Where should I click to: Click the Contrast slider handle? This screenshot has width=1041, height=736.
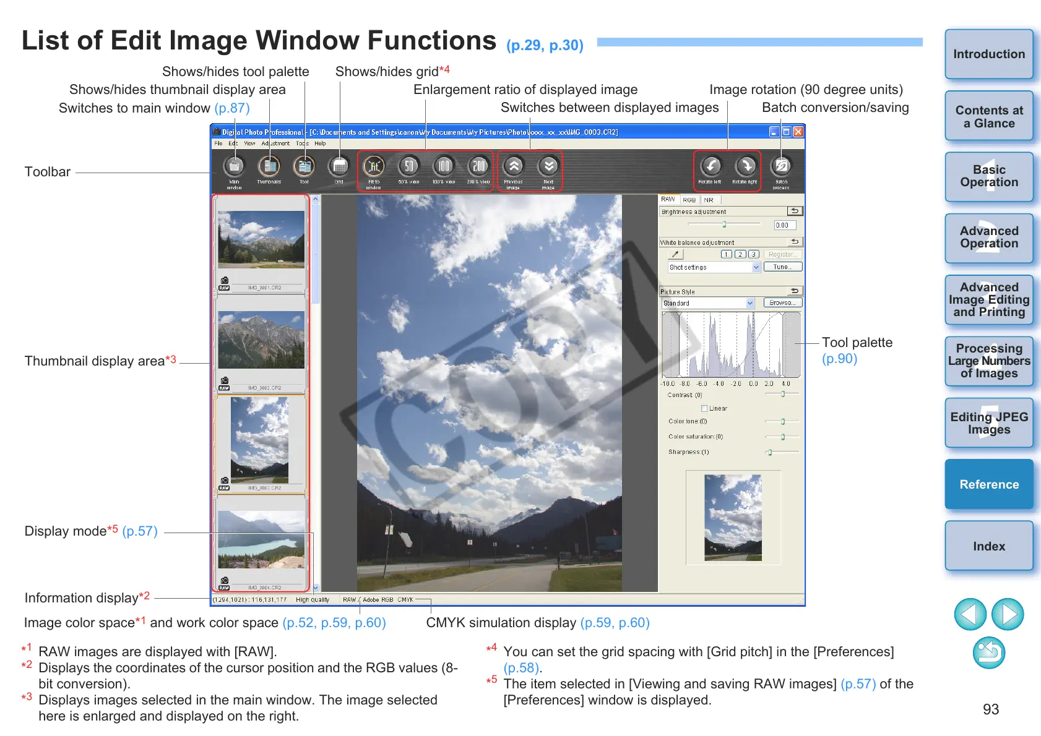click(783, 394)
